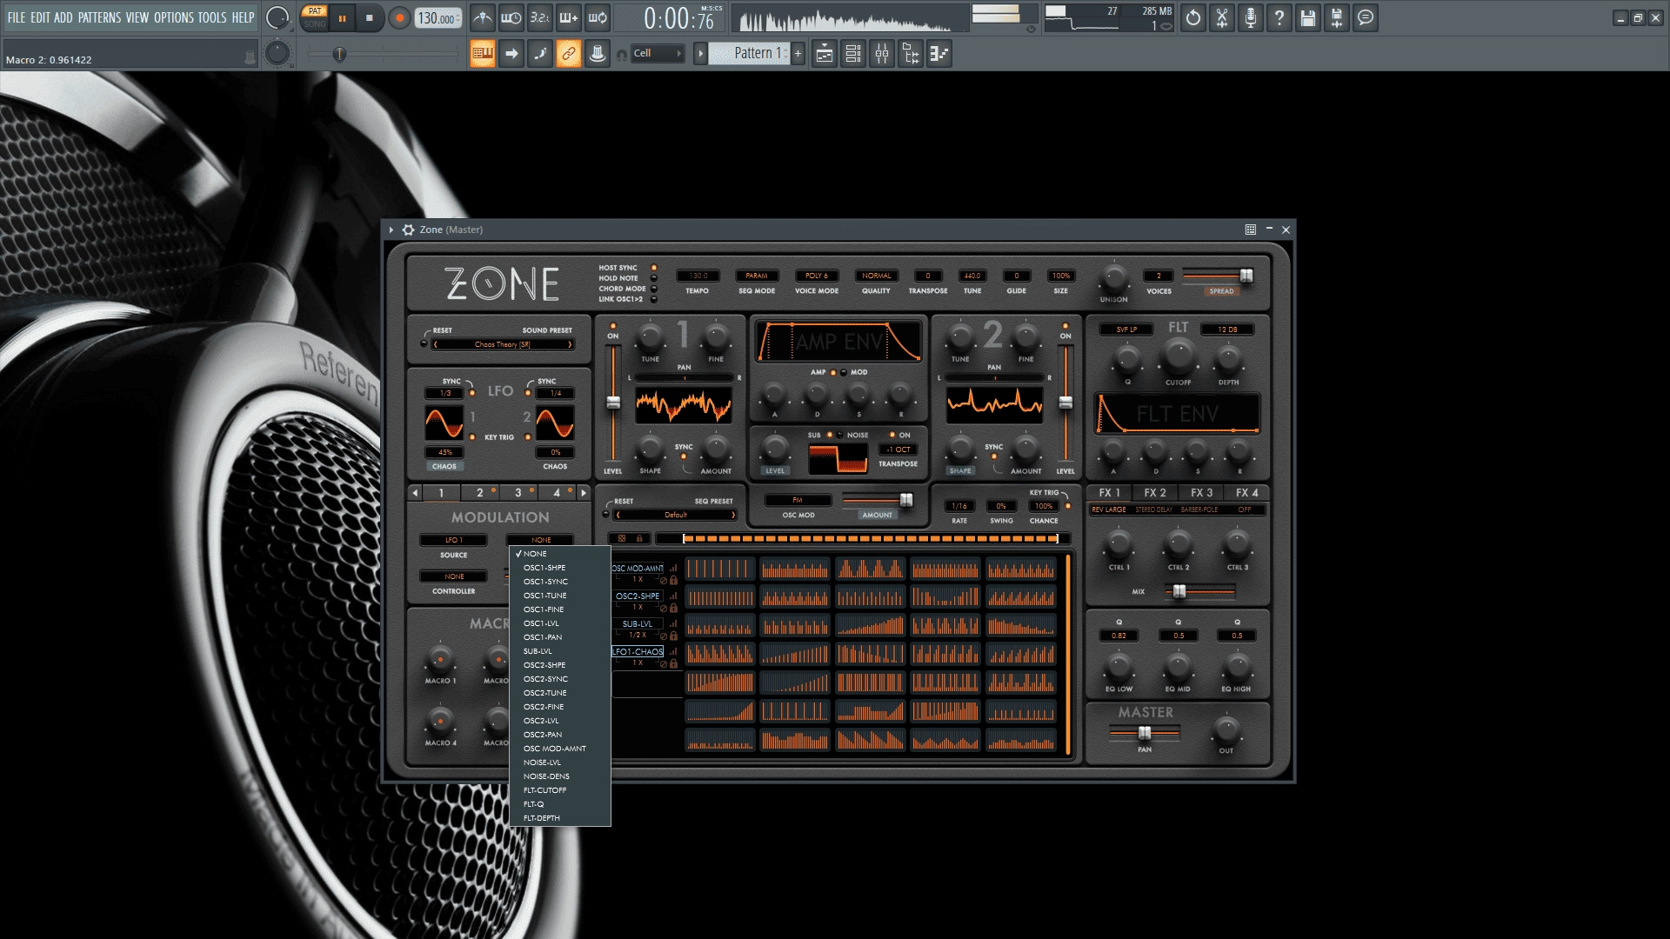Open Pattern 1 selector
Image resolution: width=1670 pixels, height=939 pixels.
[749, 54]
